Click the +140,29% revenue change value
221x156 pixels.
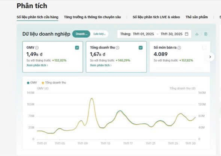click(x=123, y=61)
